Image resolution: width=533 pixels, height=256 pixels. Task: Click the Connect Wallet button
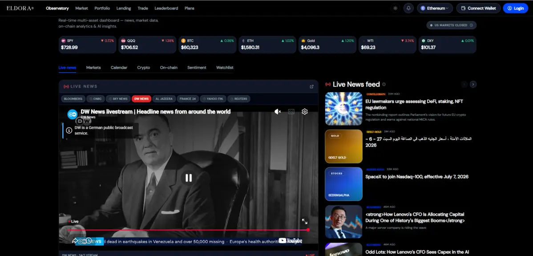(x=478, y=8)
